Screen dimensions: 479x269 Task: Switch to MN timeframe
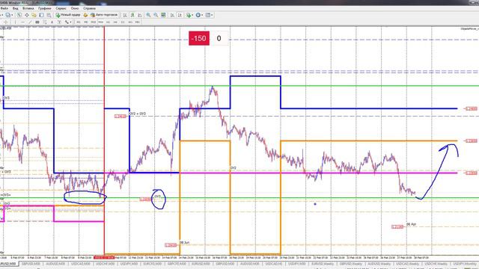click(138, 22)
